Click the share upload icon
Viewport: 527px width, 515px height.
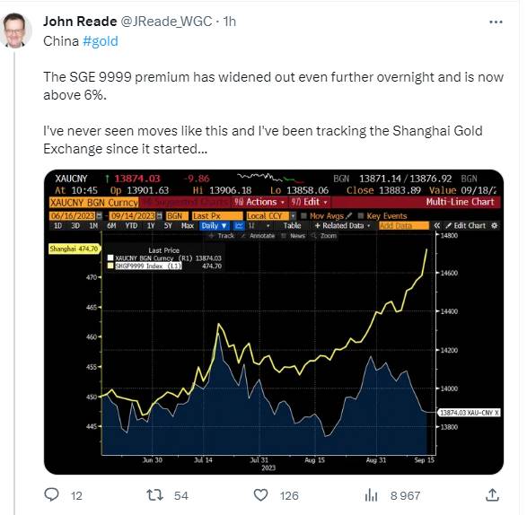tap(492, 495)
